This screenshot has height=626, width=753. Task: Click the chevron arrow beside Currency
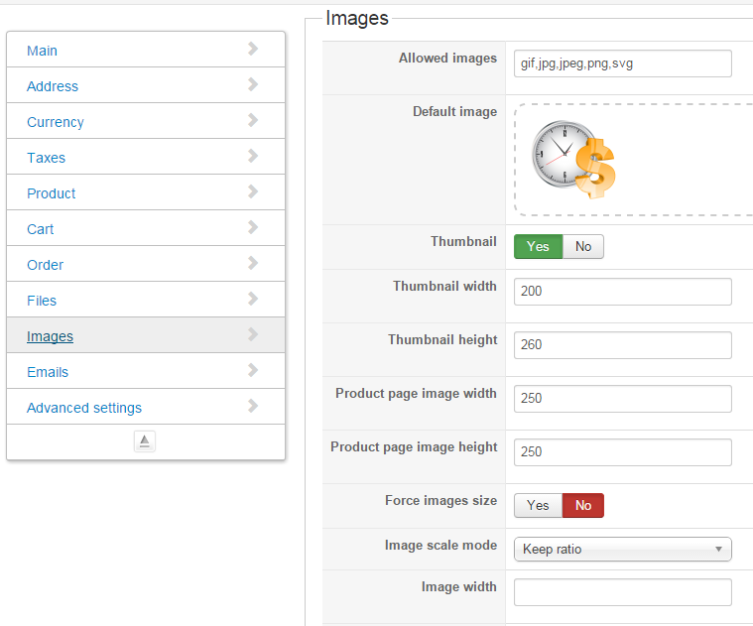click(253, 120)
